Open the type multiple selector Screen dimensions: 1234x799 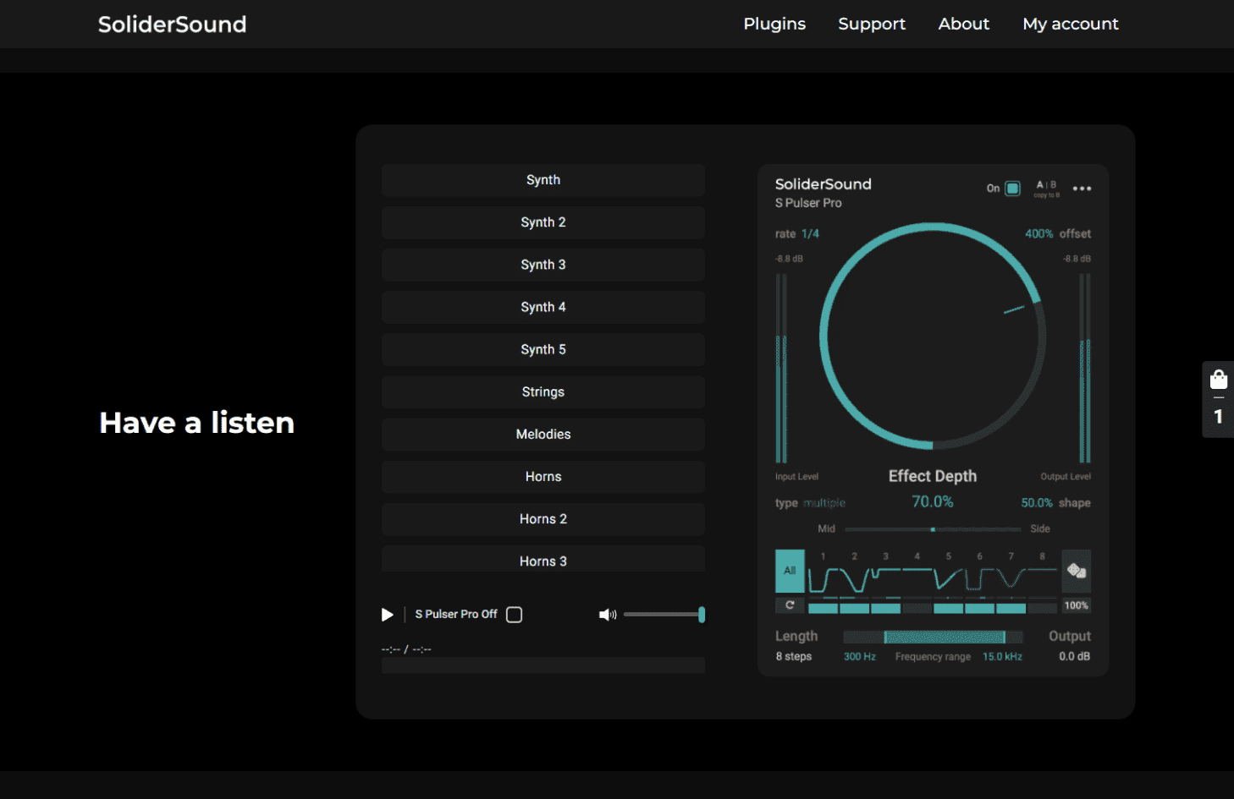824,503
